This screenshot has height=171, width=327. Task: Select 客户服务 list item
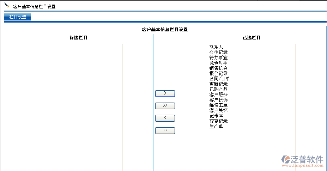(218, 94)
